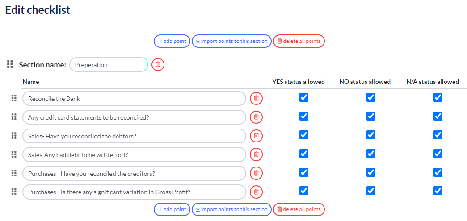The height and width of the screenshot is (221, 467).
Task: Click the top 'add point' button
Action: 172,41
